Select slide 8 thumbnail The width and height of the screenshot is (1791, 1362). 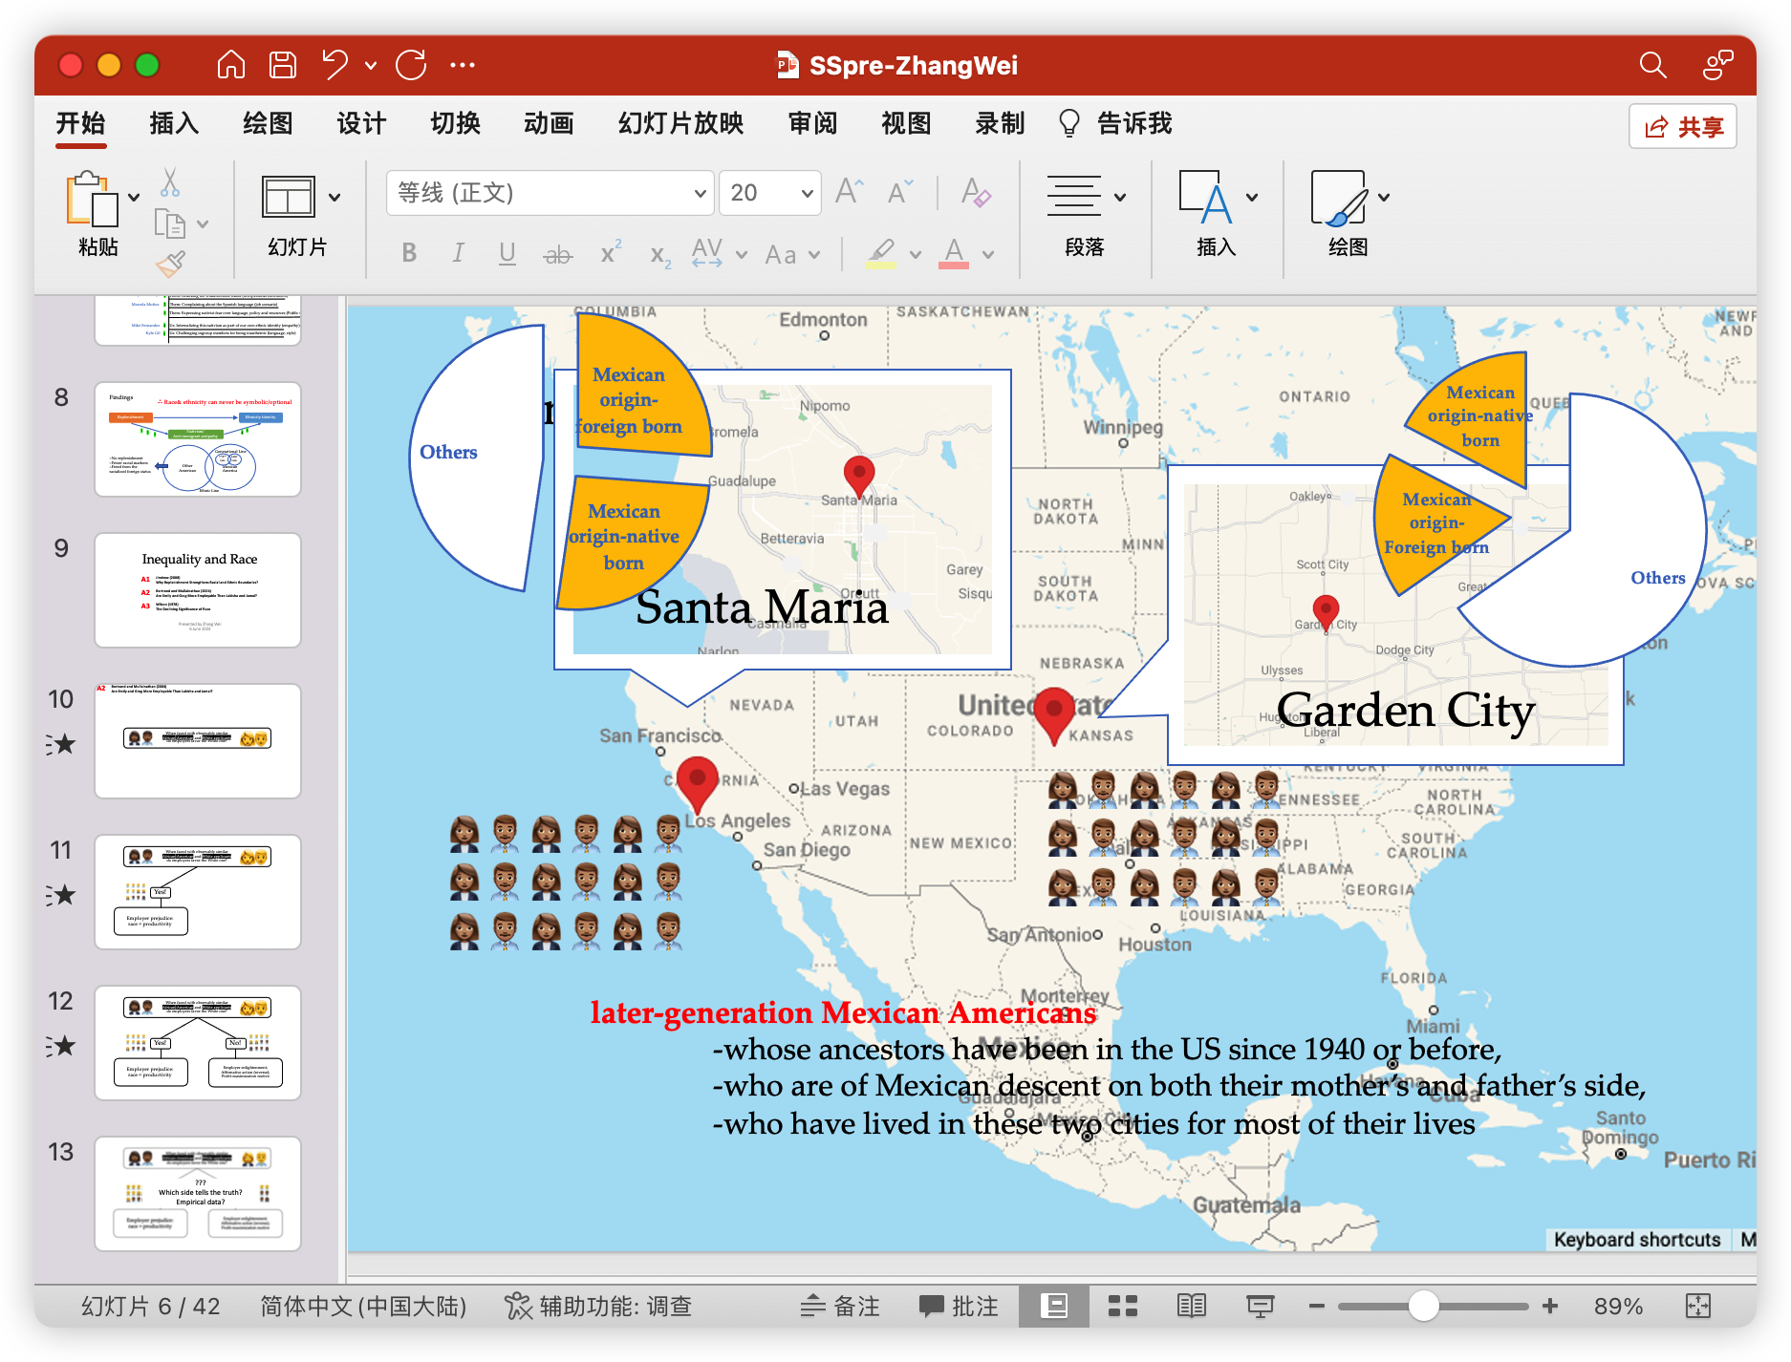click(x=198, y=439)
